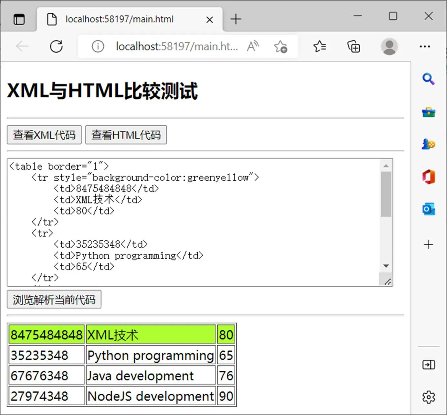Refresh the current page
Image resolution: width=447 pixels, height=415 pixels.
[56, 47]
